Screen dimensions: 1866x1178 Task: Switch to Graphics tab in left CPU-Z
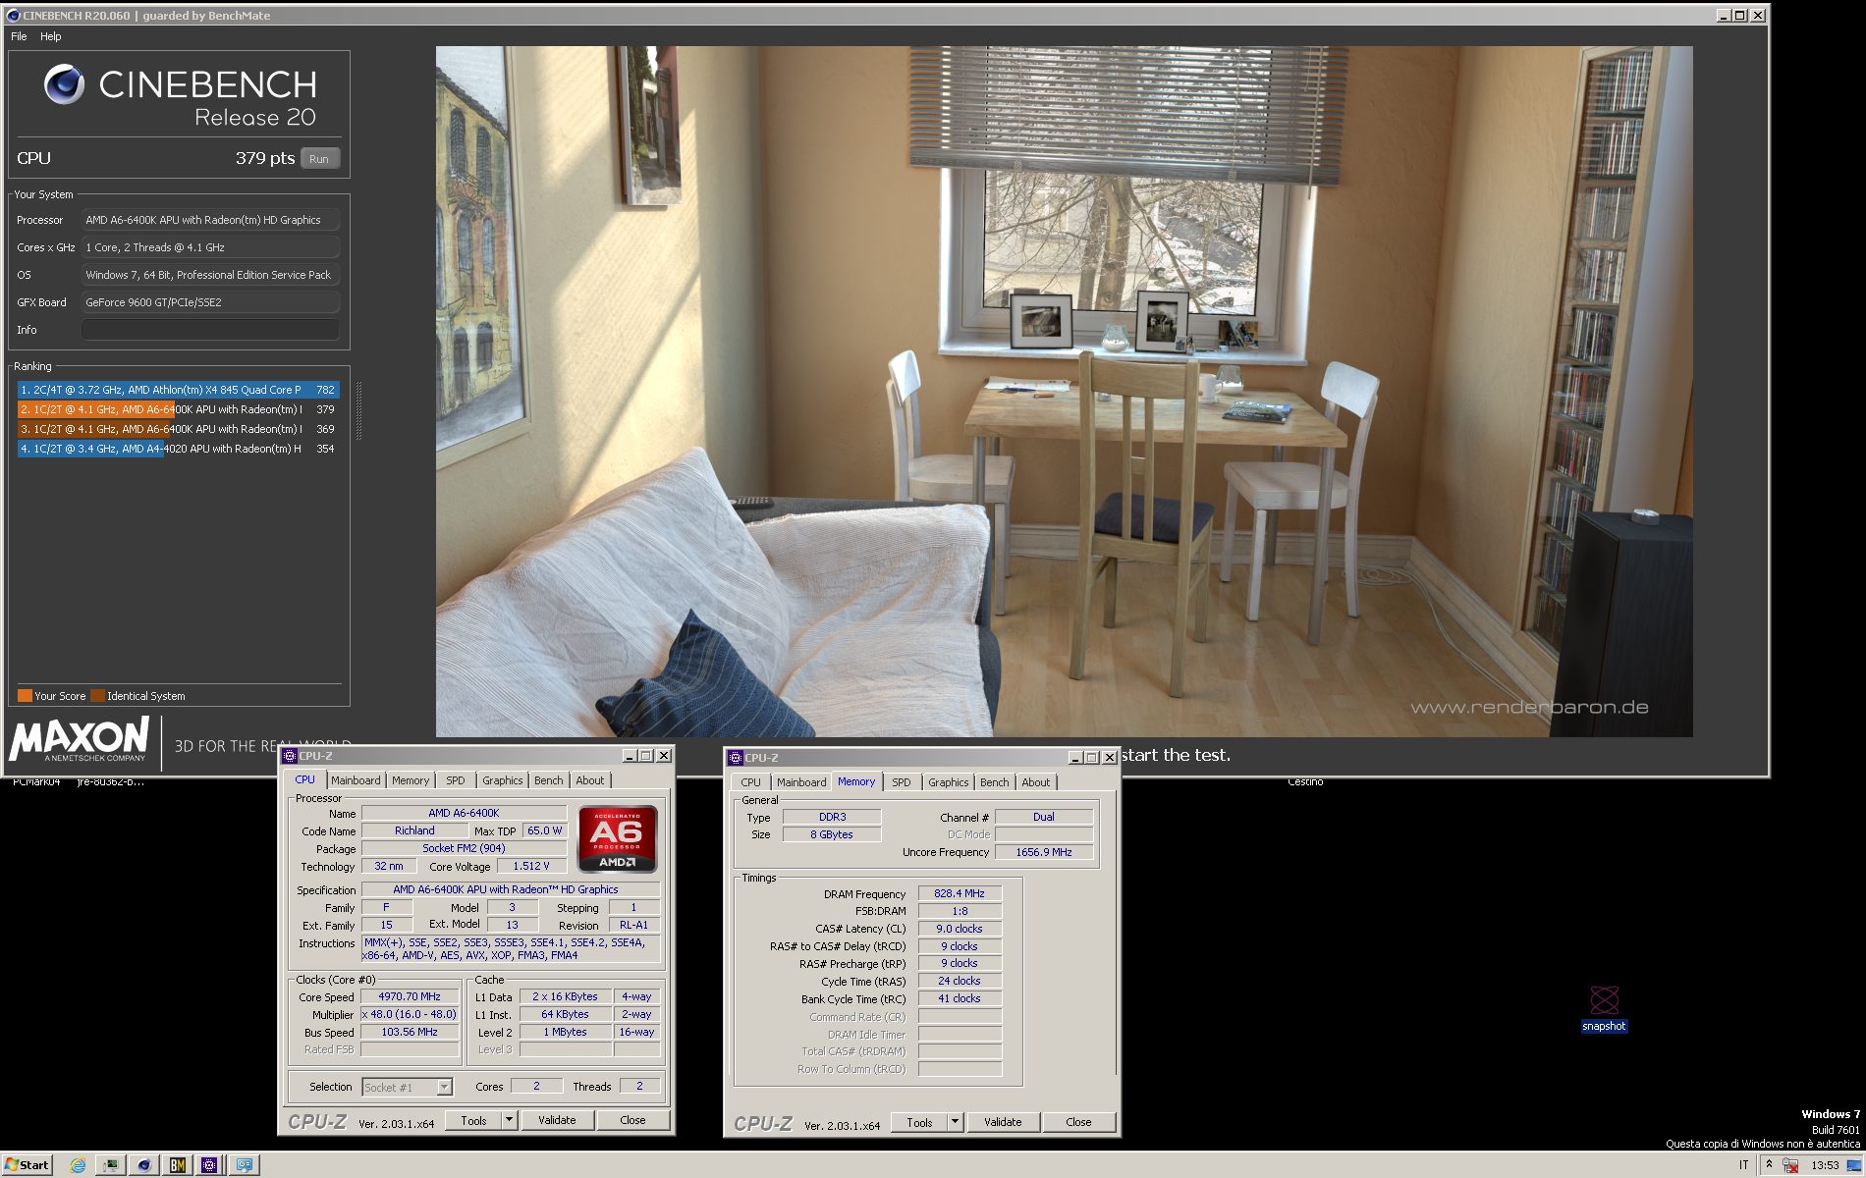point(503,780)
